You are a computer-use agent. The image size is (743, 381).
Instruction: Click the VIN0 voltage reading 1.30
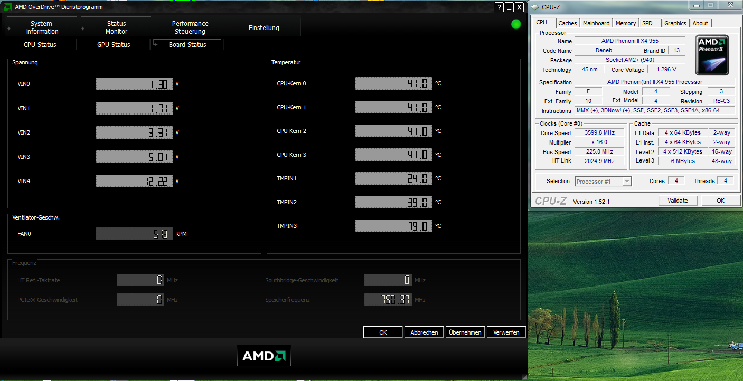135,84
